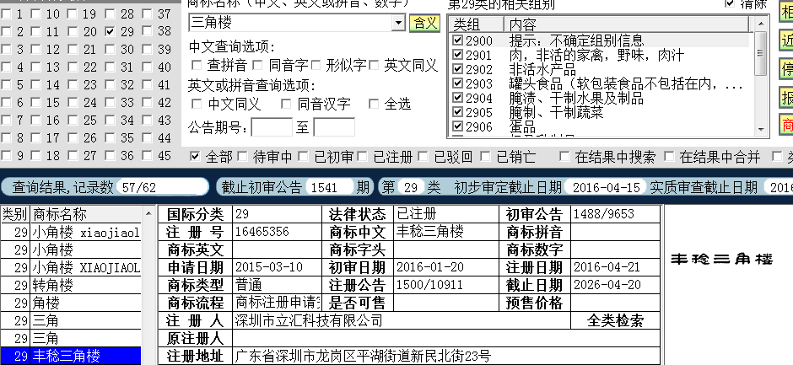Select result row 小角楼 xiaojiaol
Image resolution: width=793 pixels, height=365 pixels.
pyautogui.click(x=71, y=232)
